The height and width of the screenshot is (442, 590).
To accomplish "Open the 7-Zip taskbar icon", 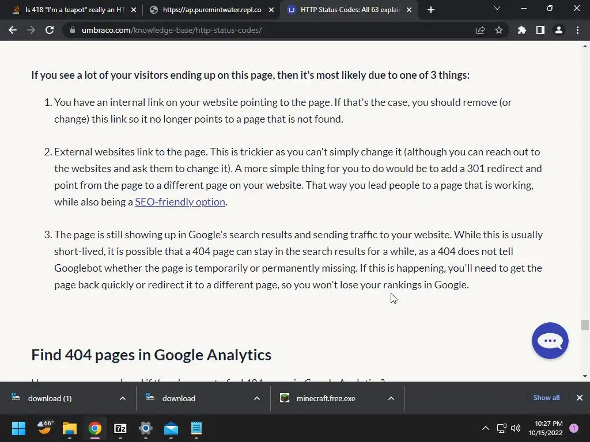I will coord(120,428).
